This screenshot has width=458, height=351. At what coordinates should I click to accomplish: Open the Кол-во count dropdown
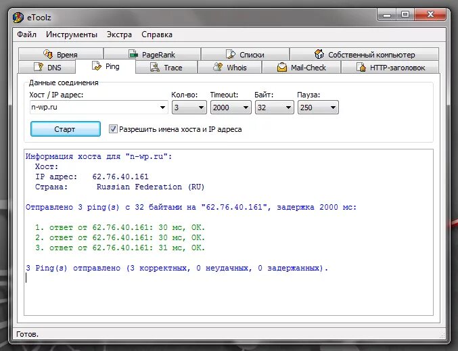pos(189,108)
